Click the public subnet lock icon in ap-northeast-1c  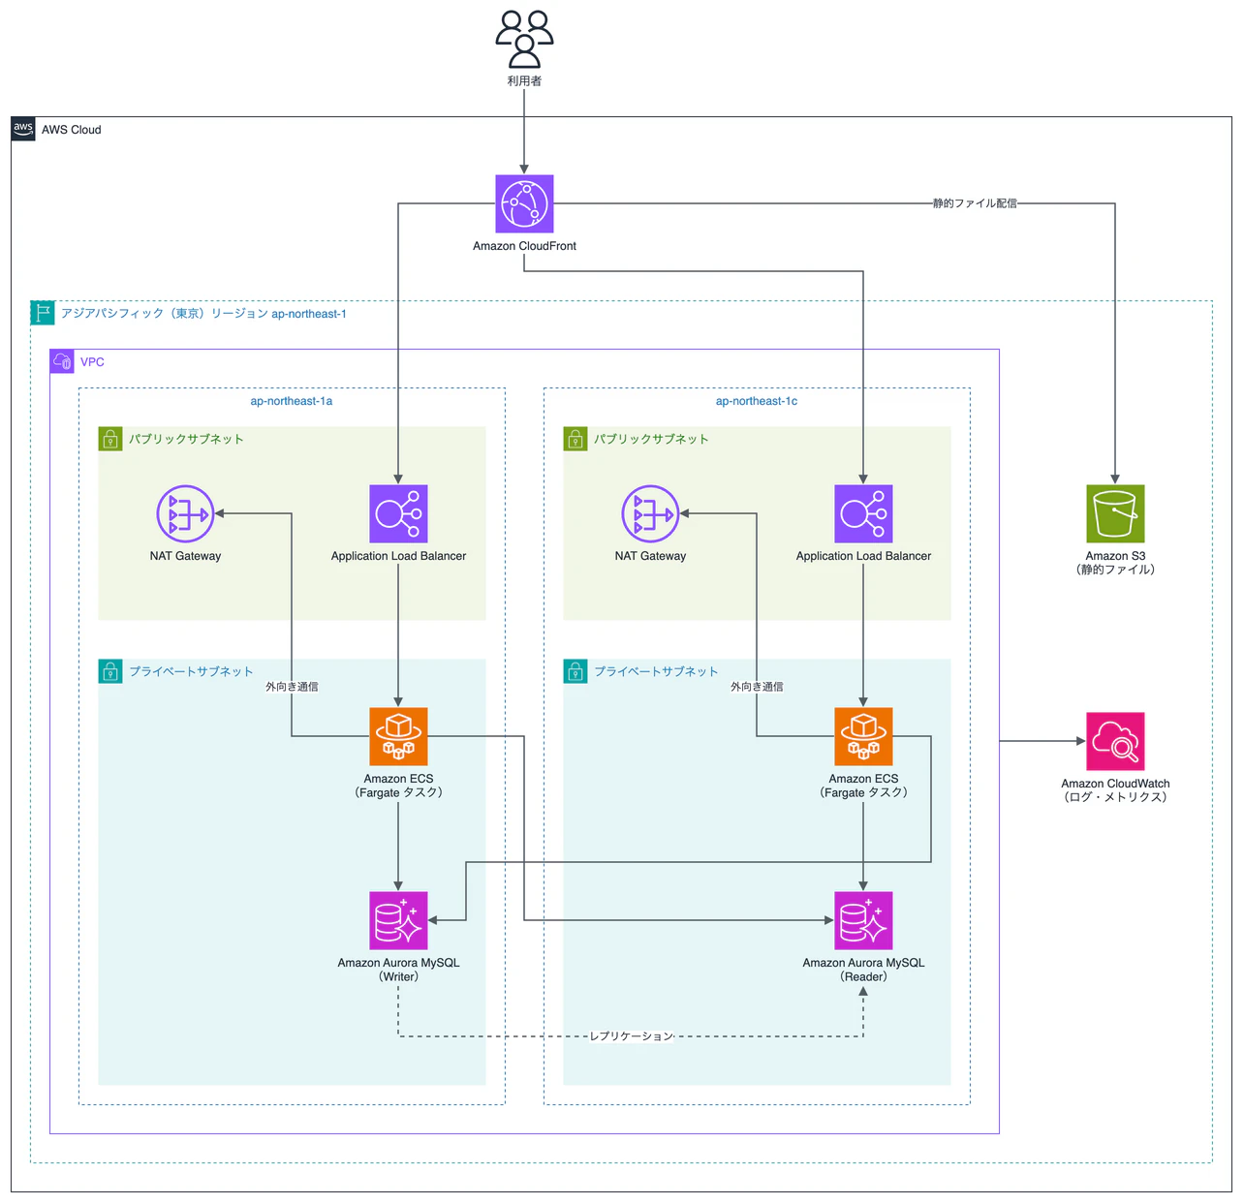point(575,439)
